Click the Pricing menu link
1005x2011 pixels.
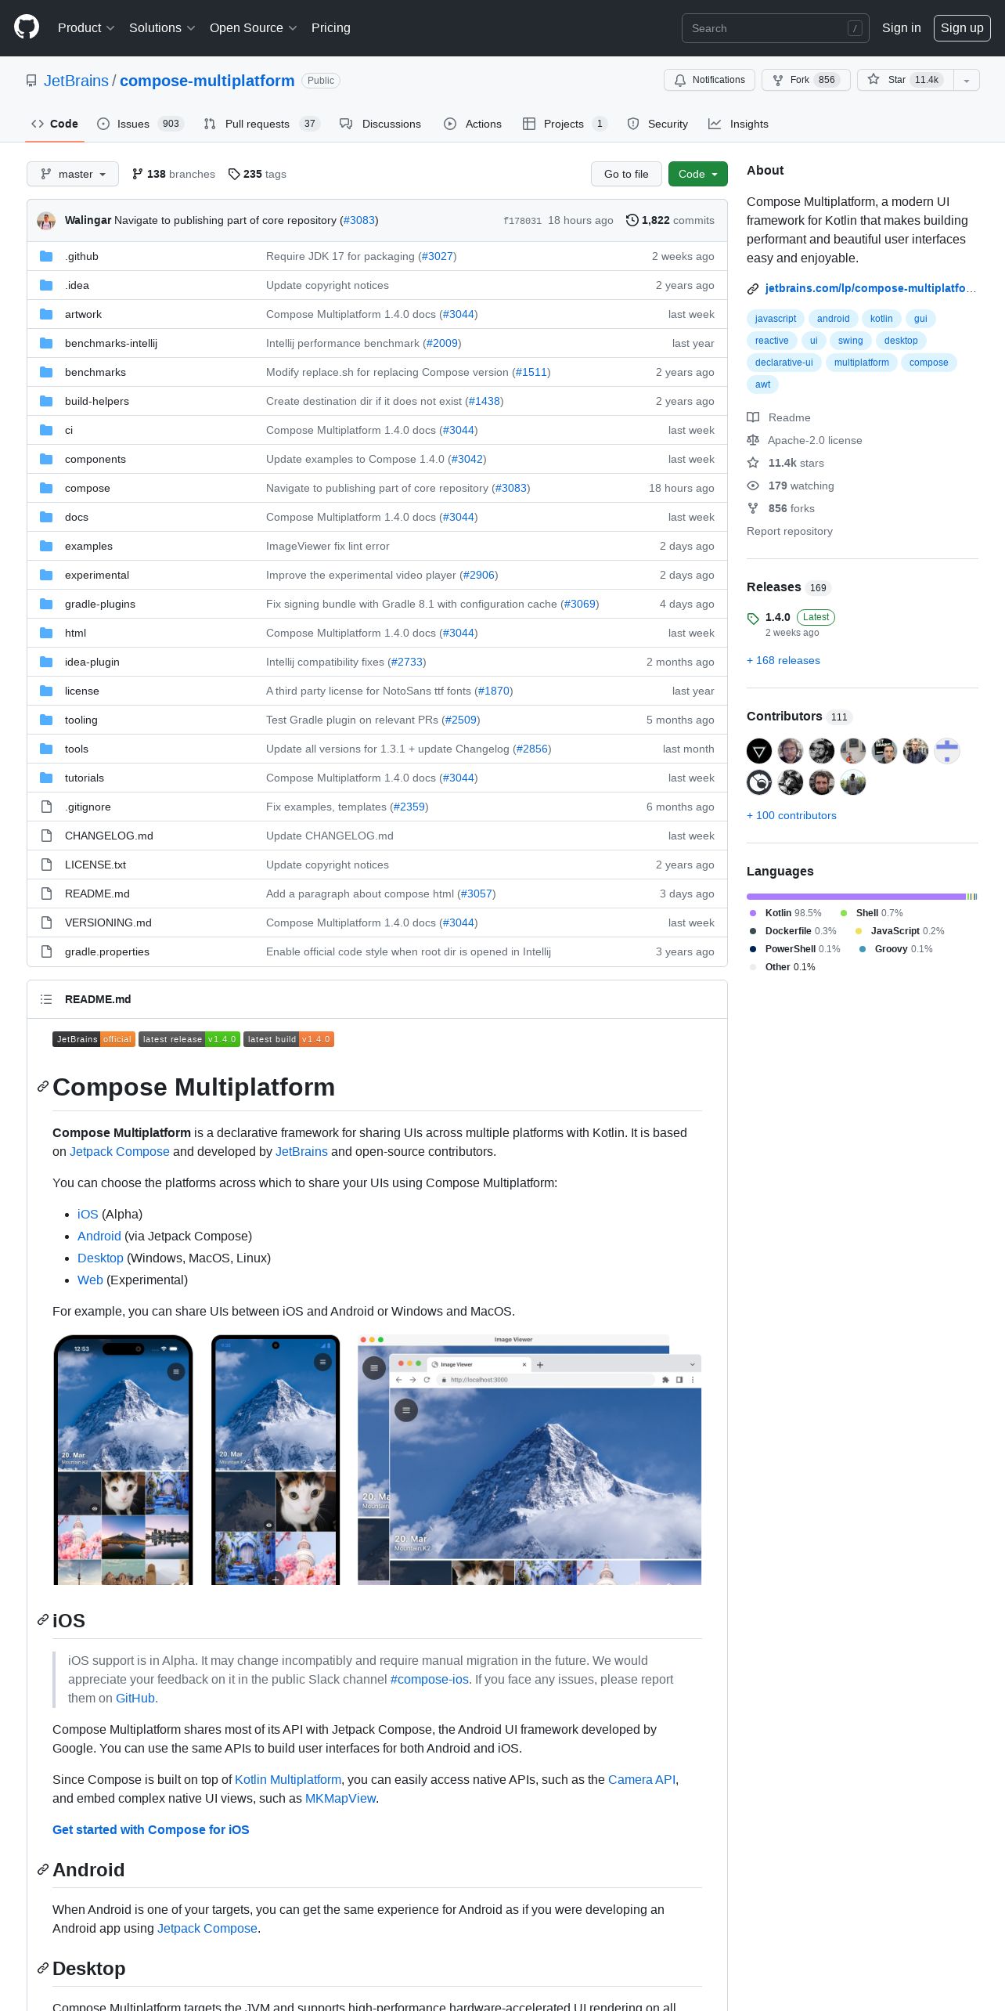pyautogui.click(x=331, y=27)
